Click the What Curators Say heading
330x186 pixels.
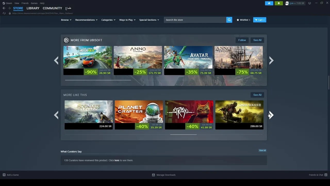(x=71, y=152)
